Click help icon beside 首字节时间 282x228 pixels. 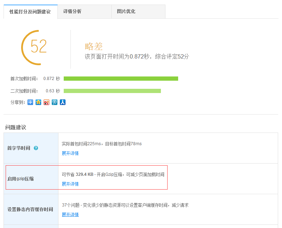[x=36, y=148]
